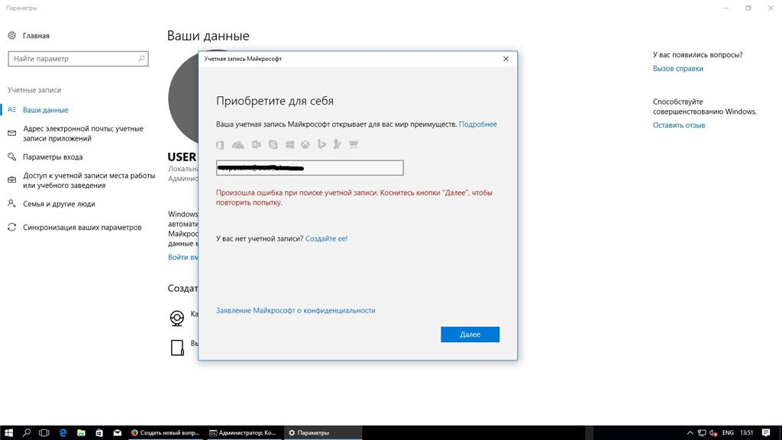This screenshot has width=782, height=440.
Task: Open the Store from taskbar
Action: tap(99, 432)
